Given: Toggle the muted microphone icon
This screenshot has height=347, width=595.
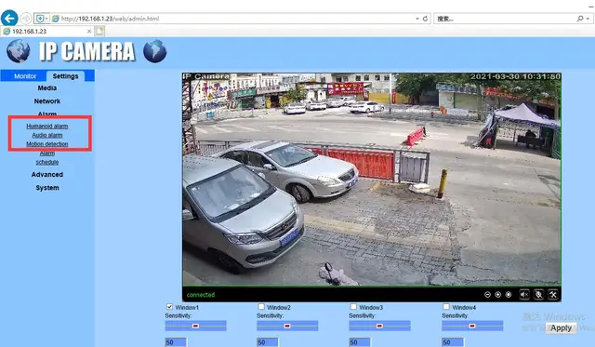Looking at the screenshot, I should pyautogui.click(x=538, y=295).
